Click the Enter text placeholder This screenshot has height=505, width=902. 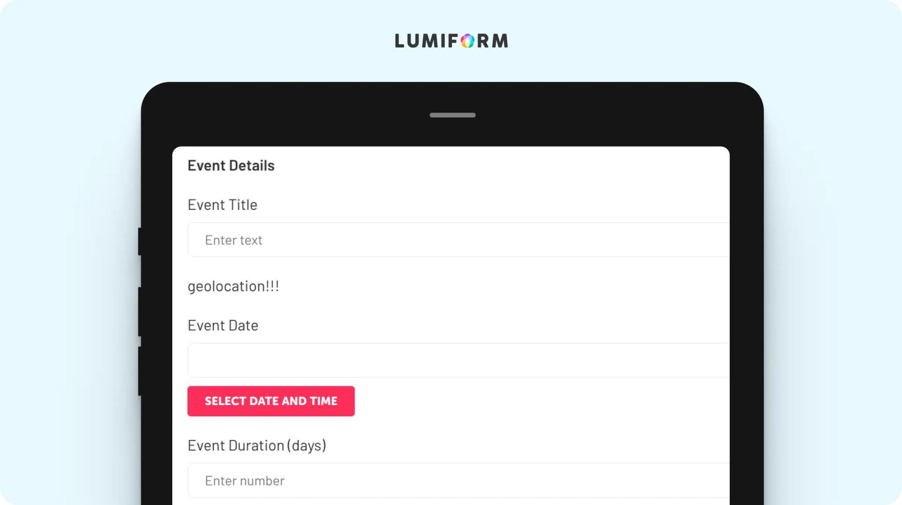(233, 240)
